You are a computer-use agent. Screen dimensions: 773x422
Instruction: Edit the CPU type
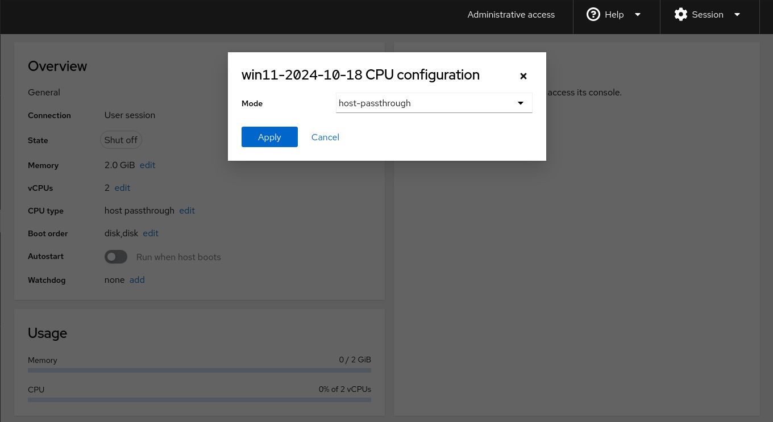coord(187,211)
